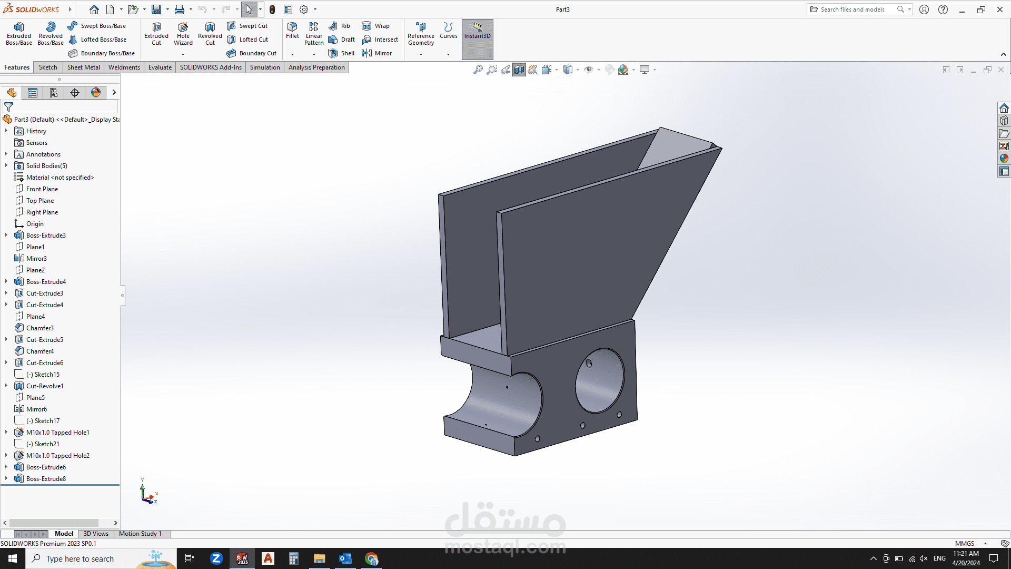Image resolution: width=1011 pixels, height=569 pixels.
Task: Open the user Login account button
Action: click(924, 9)
